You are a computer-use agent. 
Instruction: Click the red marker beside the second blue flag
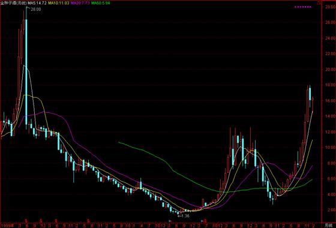(205, 220)
